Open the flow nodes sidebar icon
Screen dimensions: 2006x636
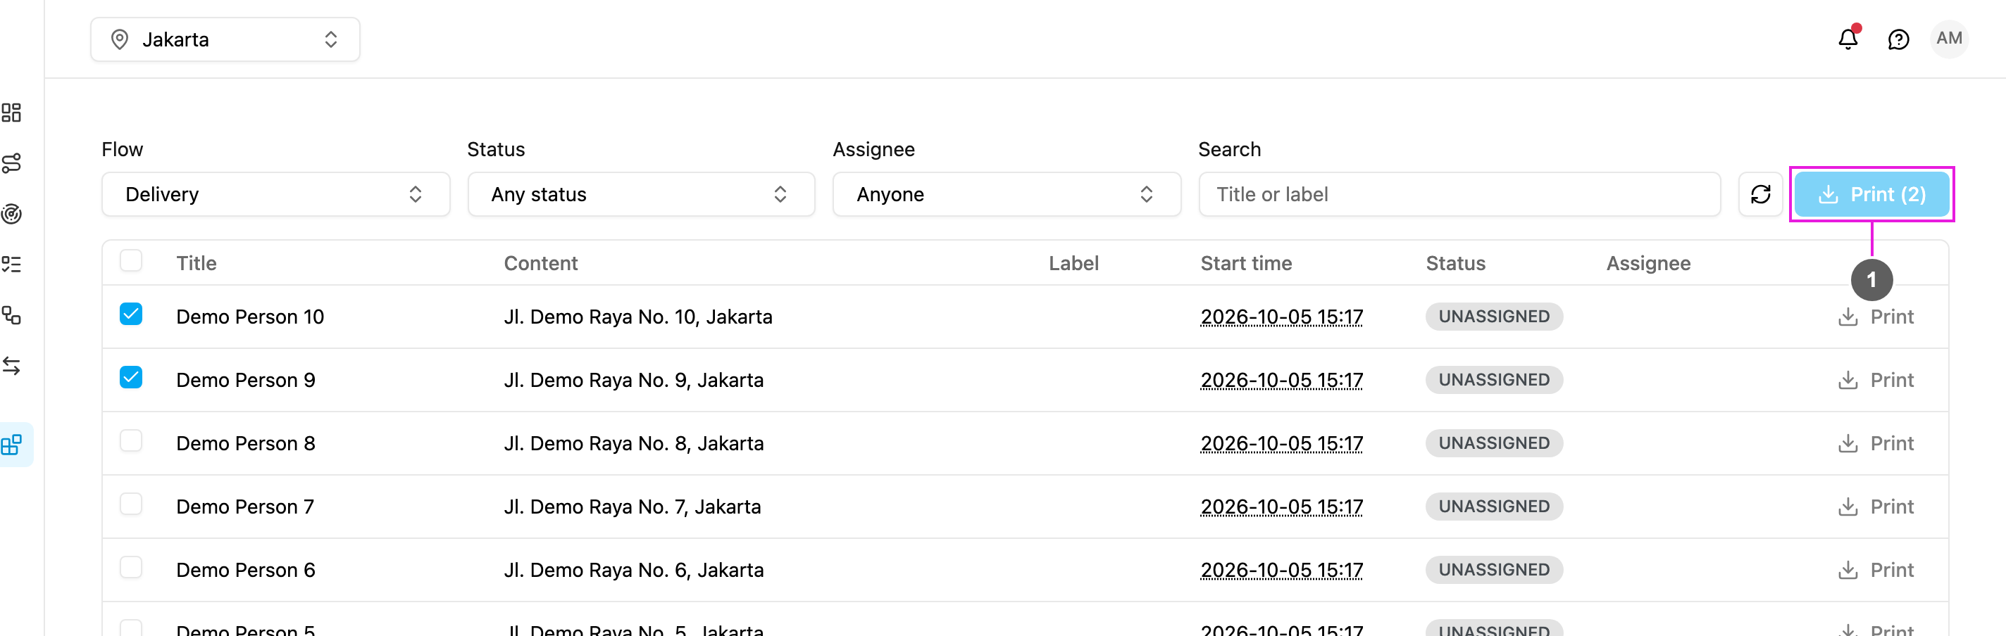[x=12, y=315]
